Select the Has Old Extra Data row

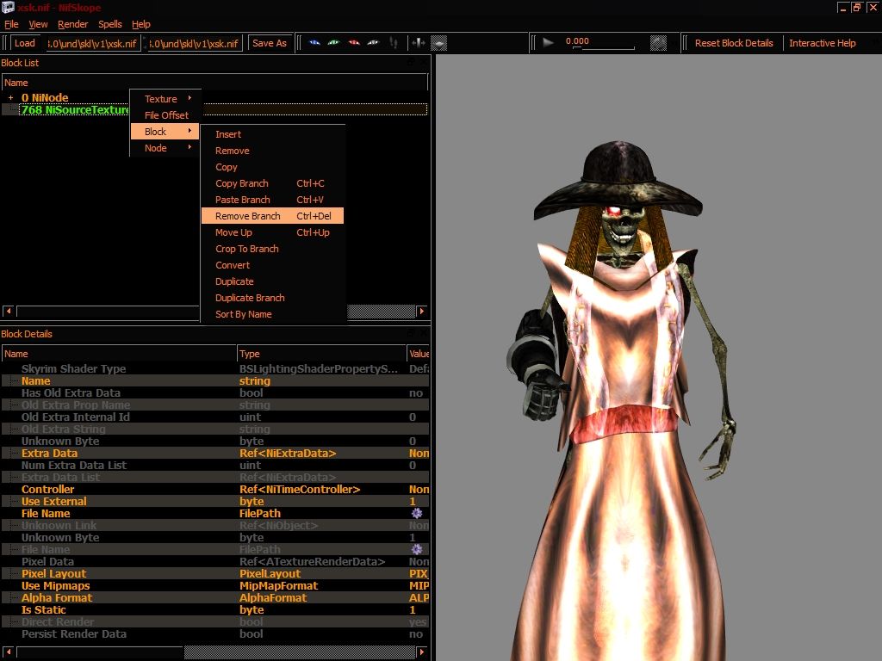[x=215, y=392]
